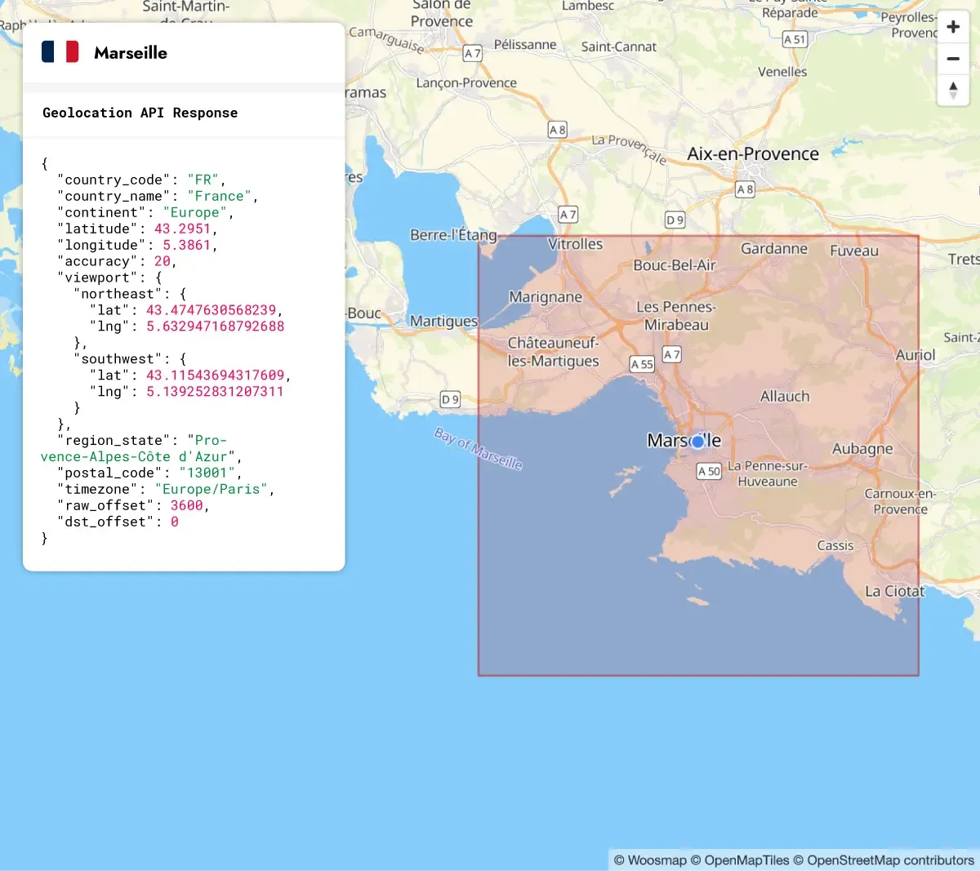Image resolution: width=980 pixels, height=871 pixels.
Task: Click the Martigues map label
Action: (443, 321)
